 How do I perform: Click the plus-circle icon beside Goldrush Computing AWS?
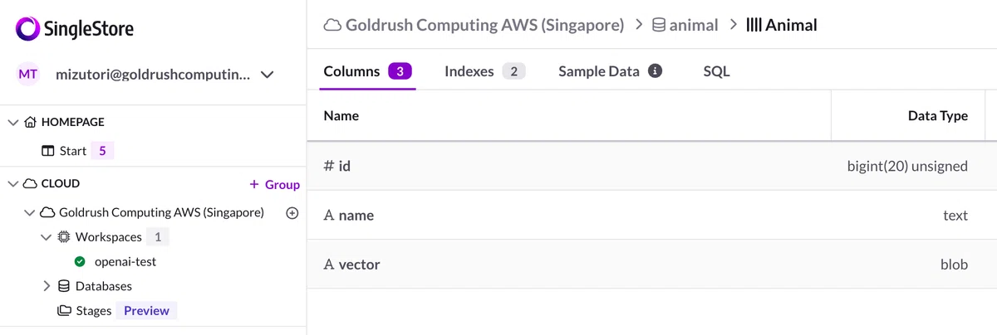(x=292, y=212)
